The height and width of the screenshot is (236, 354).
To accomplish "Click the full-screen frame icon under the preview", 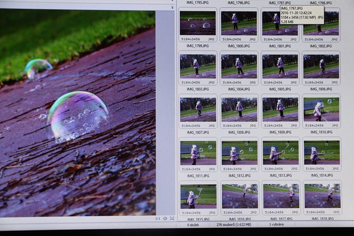I will click(x=172, y=219).
